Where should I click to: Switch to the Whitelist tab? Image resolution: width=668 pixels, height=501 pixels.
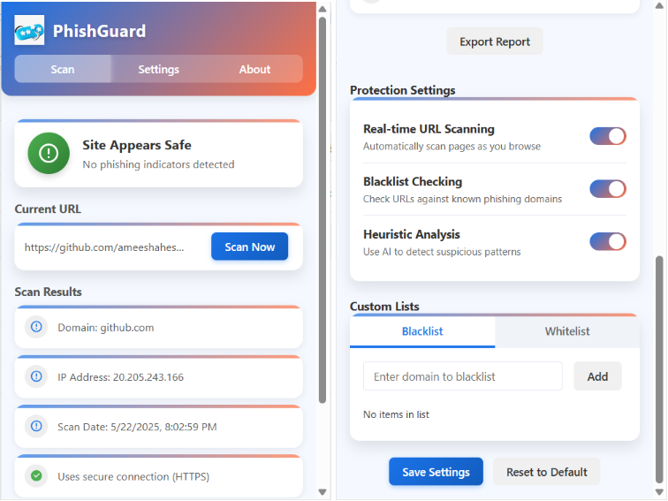pyautogui.click(x=567, y=331)
